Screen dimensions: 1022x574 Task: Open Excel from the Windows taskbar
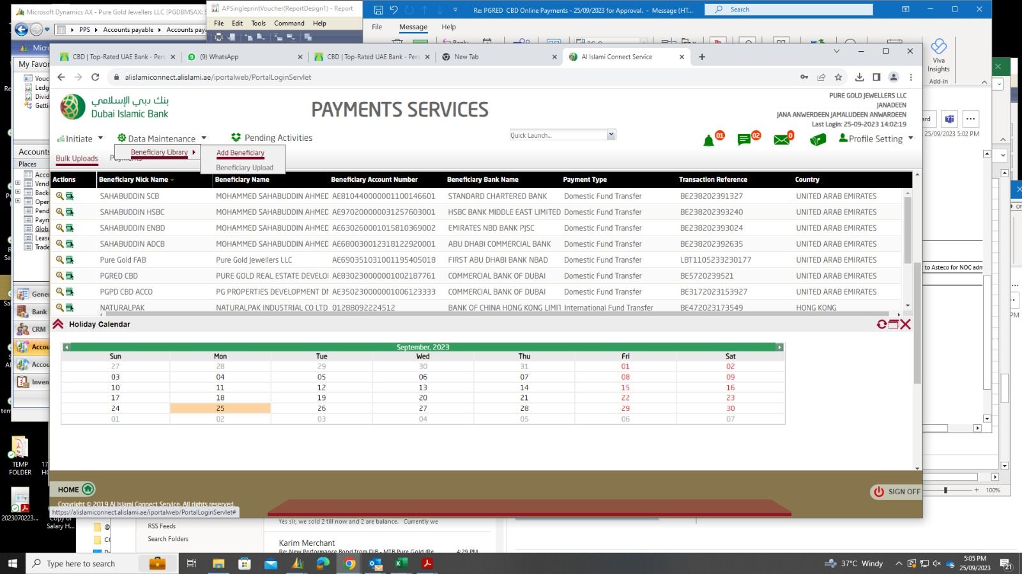tap(401, 563)
